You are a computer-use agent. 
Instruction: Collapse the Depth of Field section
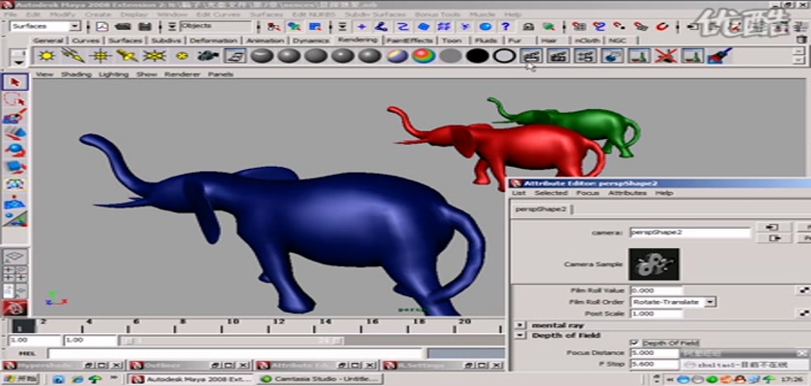[x=521, y=336]
